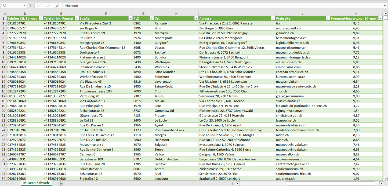Viewport: 388px width, 186px height.
Task: Add a new sheet with plus icon
Action: click(61, 183)
